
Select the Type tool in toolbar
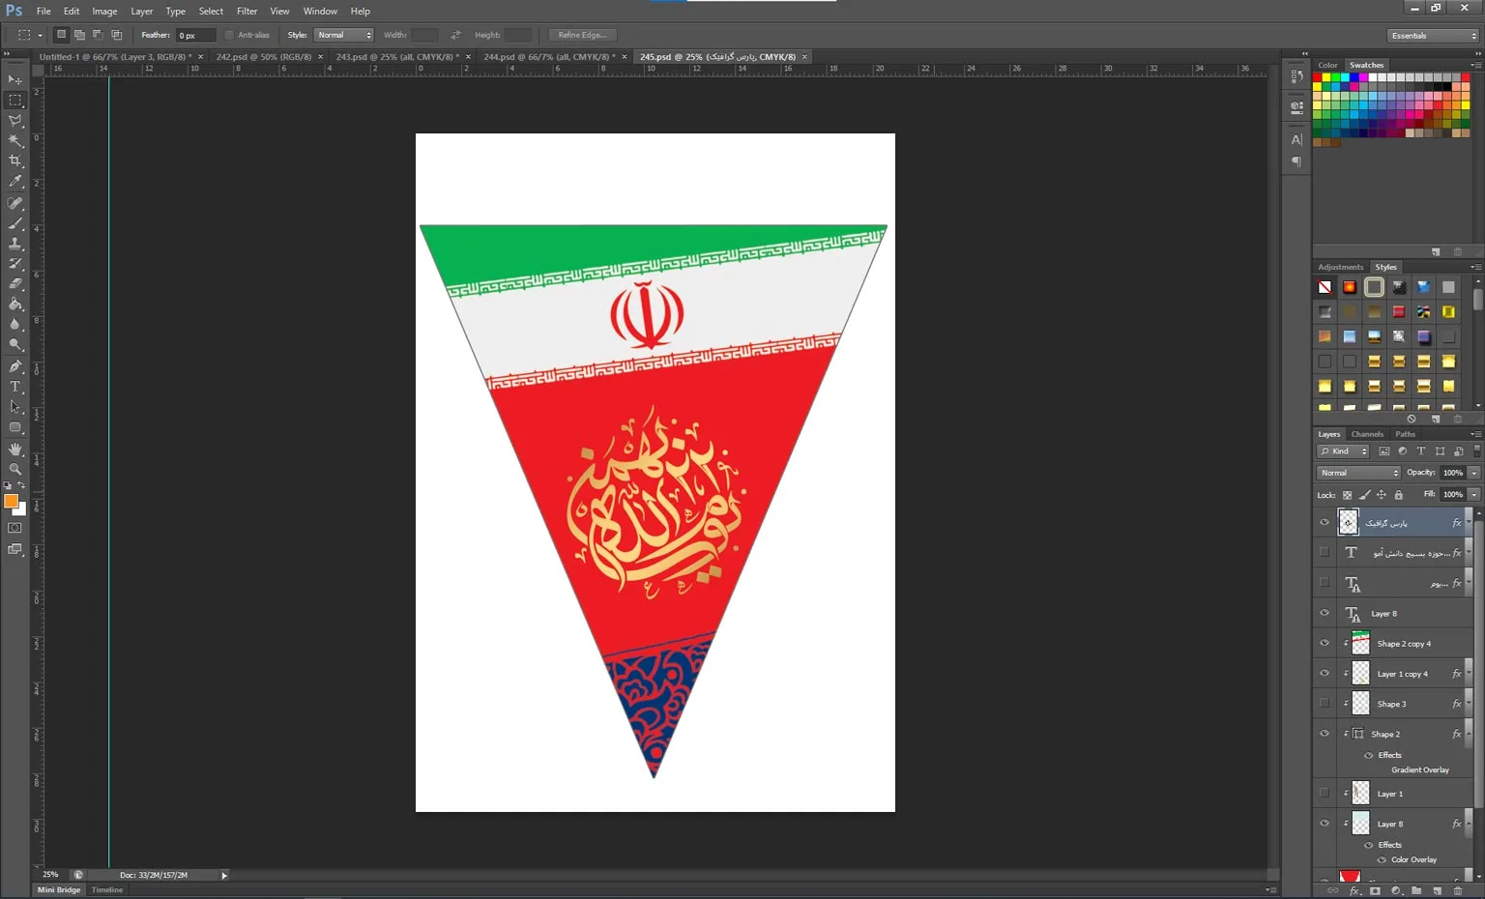pos(15,387)
